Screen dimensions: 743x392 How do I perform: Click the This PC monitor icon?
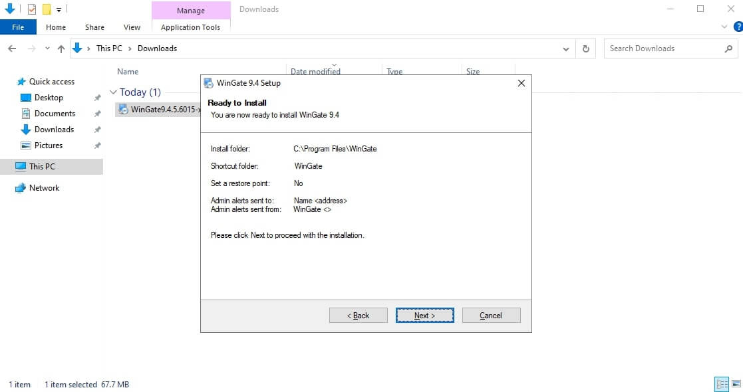[x=21, y=166]
